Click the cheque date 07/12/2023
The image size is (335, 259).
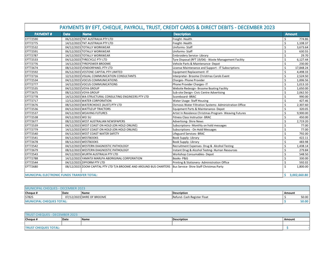pyautogui.click(x=73, y=197)
